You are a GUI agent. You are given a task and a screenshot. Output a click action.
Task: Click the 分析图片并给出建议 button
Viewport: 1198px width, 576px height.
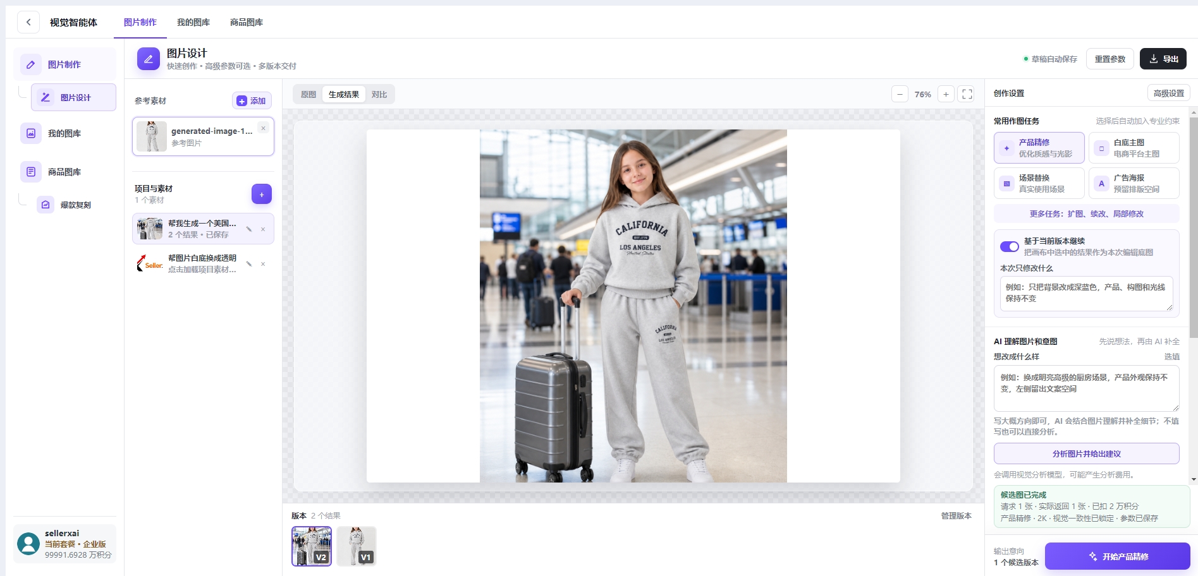tap(1087, 453)
